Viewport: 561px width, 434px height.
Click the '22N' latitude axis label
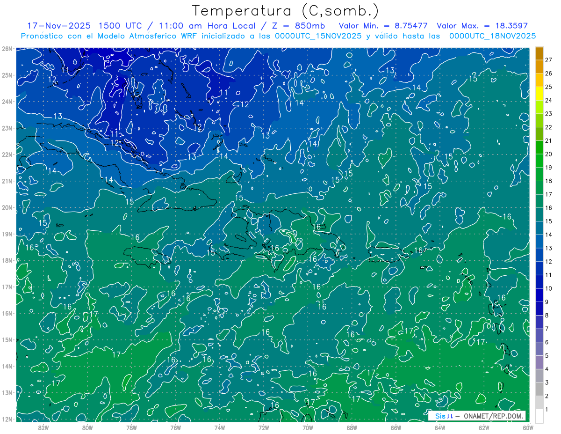point(7,154)
